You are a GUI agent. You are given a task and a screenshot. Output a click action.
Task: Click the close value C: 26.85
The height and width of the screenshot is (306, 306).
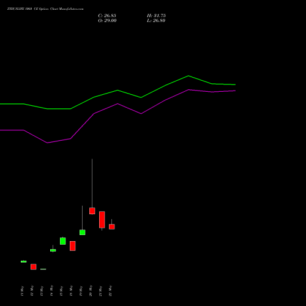(x=107, y=16)
